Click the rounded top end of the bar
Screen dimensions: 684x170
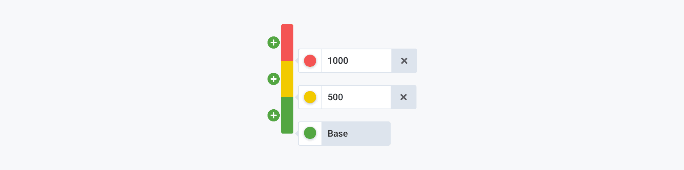click(x=287, y=25)
